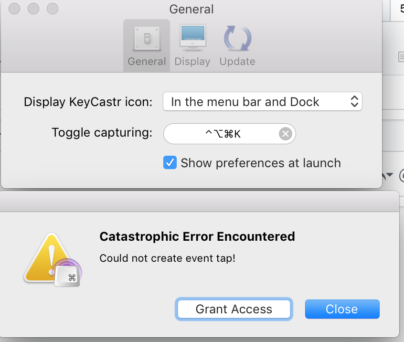
Task: Click the leftmost gray window close circle
Action: point(14,9)
